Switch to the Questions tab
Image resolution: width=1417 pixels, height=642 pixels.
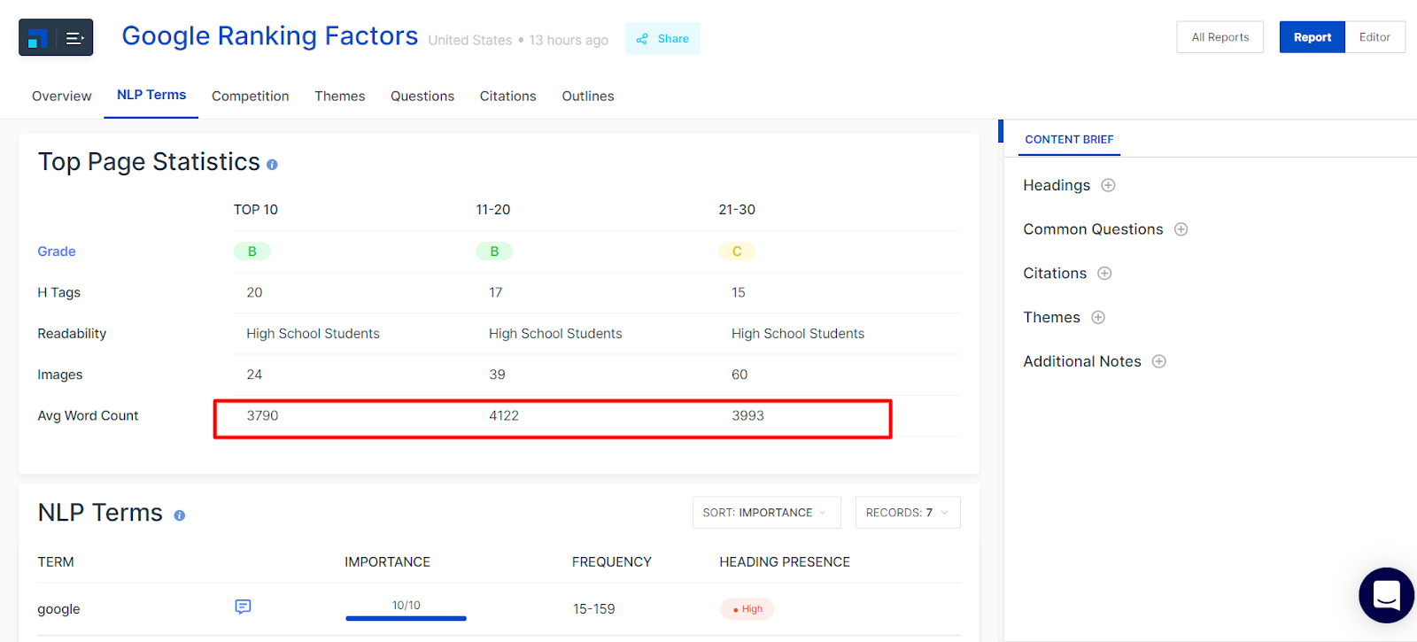point(422,96)
